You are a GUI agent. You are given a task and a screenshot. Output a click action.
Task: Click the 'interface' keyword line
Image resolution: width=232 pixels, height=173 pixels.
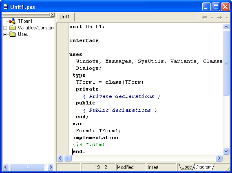point(84,40)
